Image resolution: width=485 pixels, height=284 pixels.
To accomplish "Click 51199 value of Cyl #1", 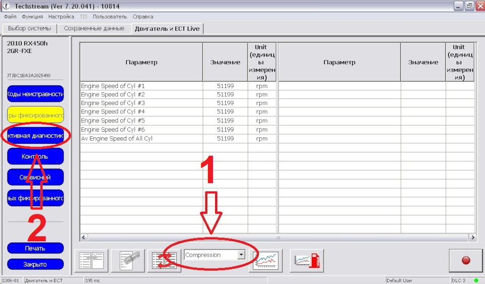I will coord(225,86).
